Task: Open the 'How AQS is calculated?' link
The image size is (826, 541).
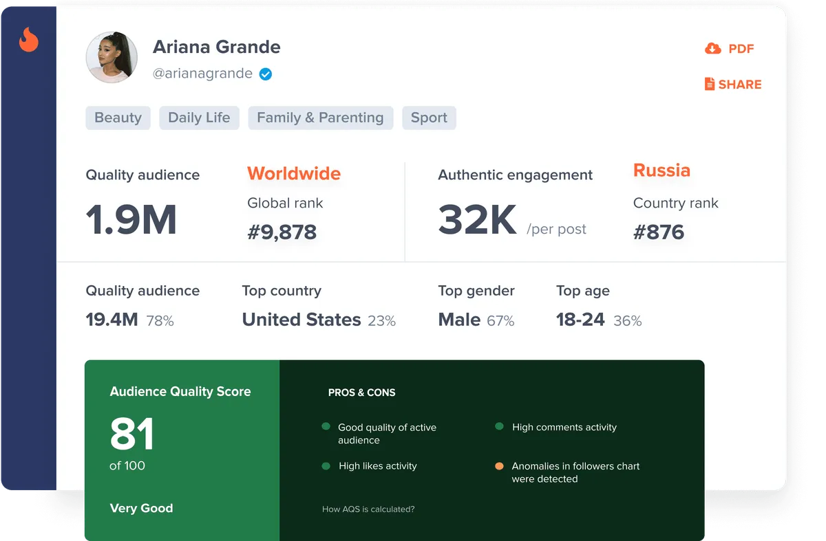Action: coord(368,509)
